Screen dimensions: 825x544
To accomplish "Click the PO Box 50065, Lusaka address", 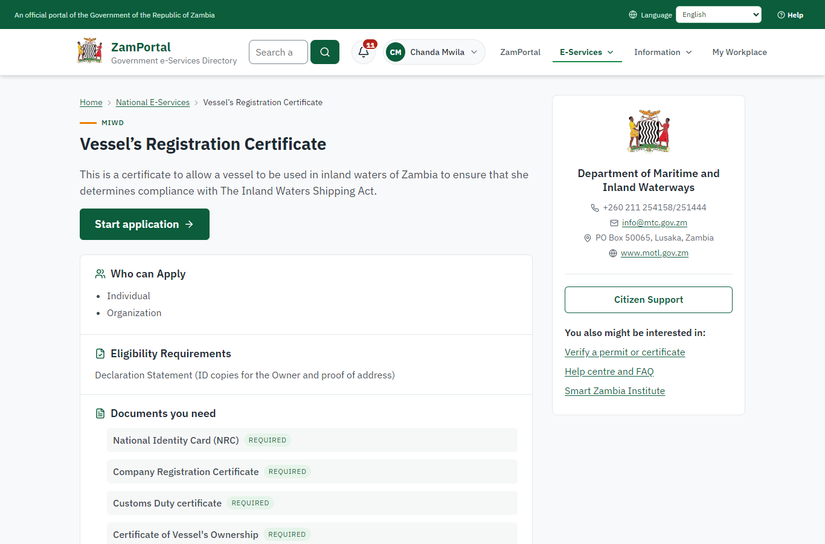I will click(x=655, y=238).
